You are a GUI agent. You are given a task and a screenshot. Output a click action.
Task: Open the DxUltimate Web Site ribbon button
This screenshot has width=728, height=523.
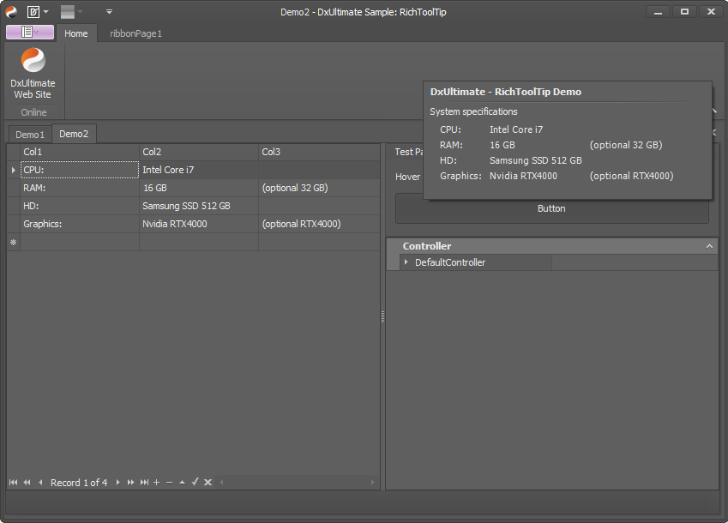coord(33,74)
